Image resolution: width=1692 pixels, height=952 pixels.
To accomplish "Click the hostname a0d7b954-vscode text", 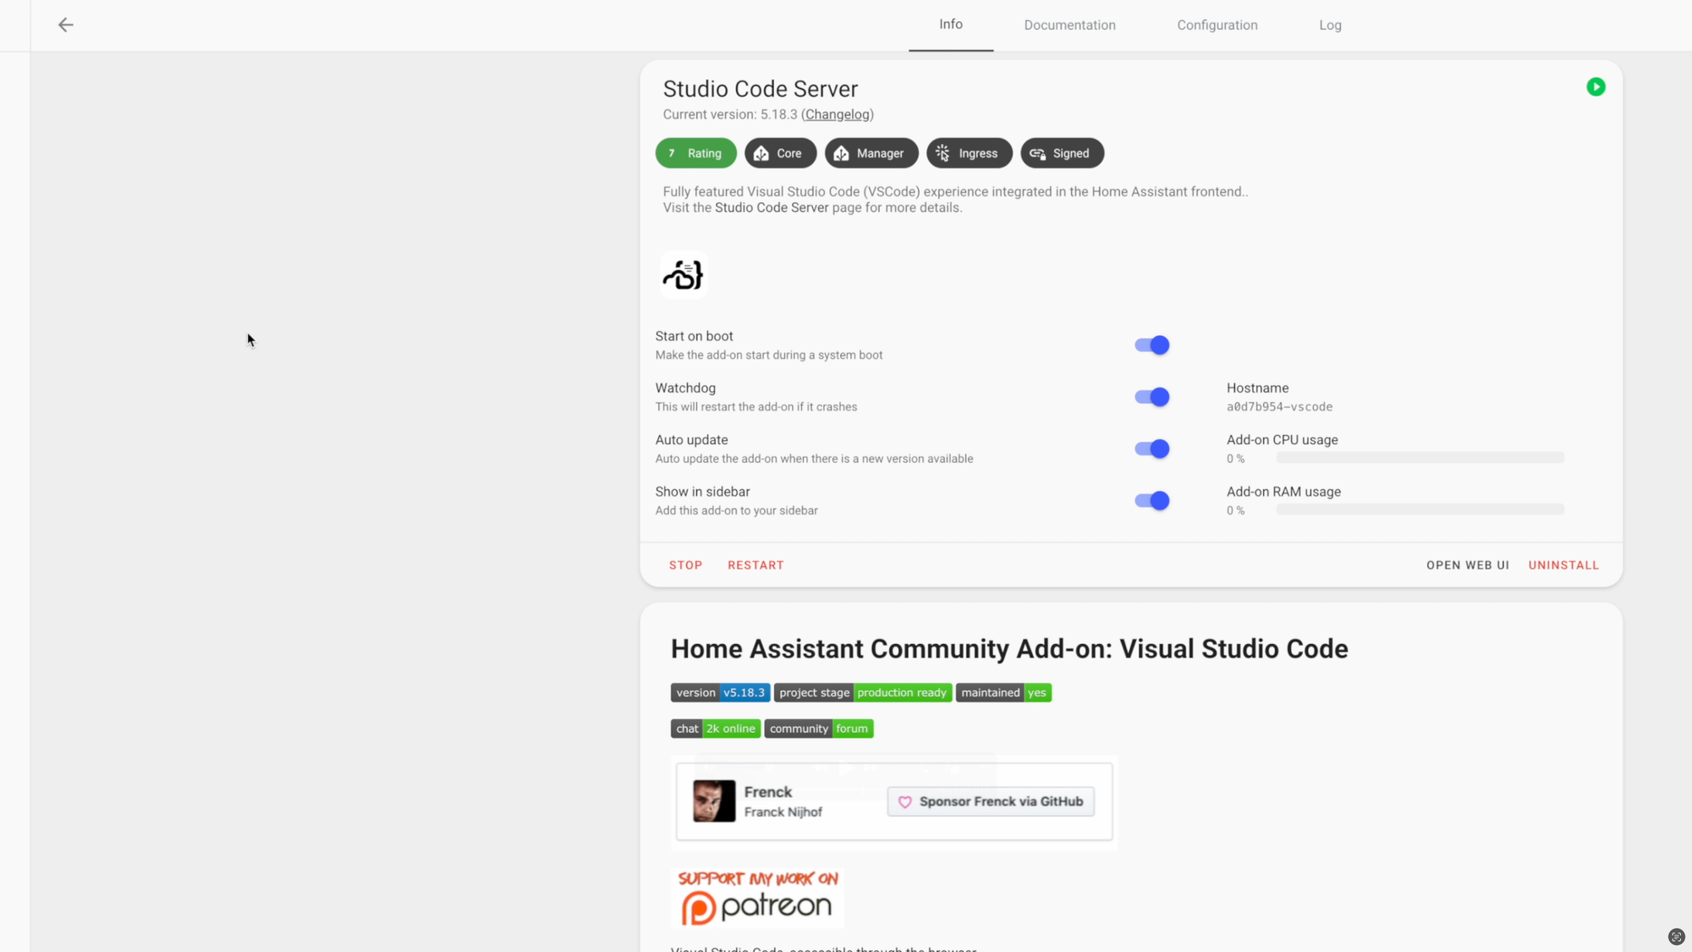I will [x=1279, y=407].
